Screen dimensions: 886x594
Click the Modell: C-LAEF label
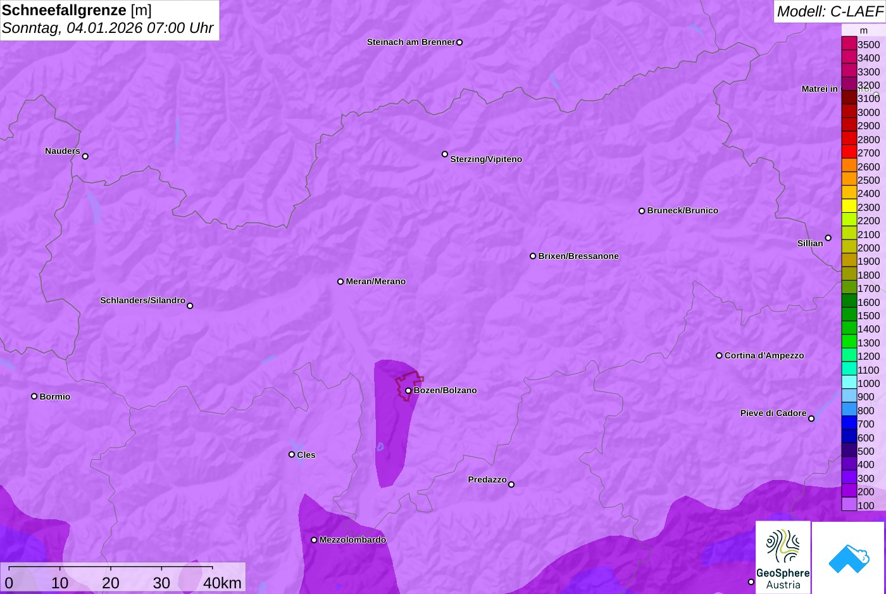click(830, 11)
